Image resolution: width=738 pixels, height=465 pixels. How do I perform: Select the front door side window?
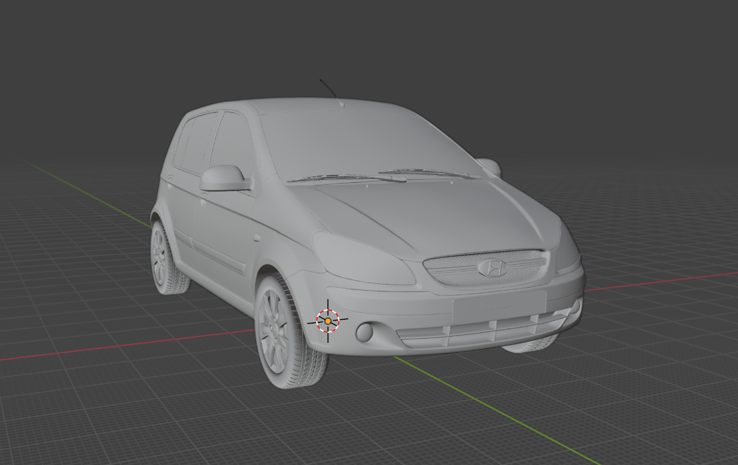(x=228, y=141)
